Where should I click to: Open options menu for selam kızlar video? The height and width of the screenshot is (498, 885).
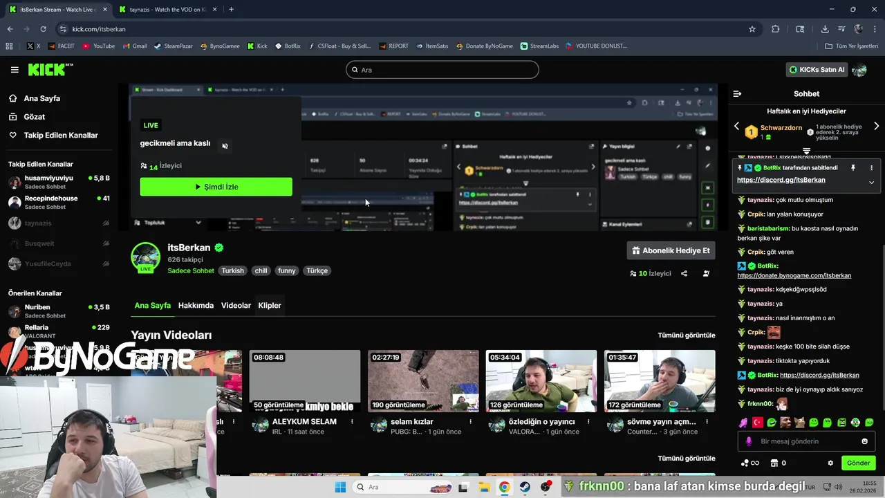[x=471, y=422]
